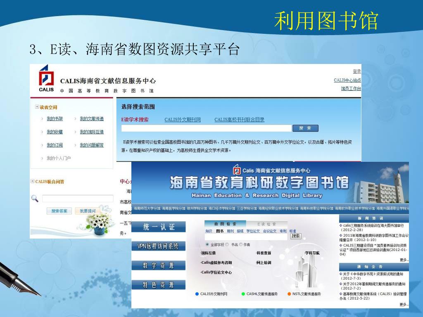Open the 我的书架 link
The image size is (423, 317).
pos(55,118)
